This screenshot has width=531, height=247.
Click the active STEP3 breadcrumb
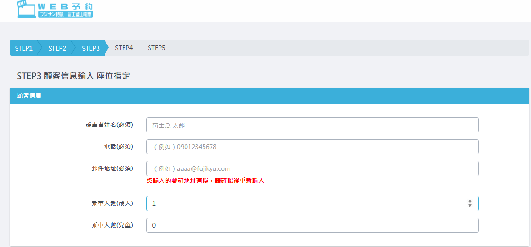pyautogui.click(x=91, y=48)
